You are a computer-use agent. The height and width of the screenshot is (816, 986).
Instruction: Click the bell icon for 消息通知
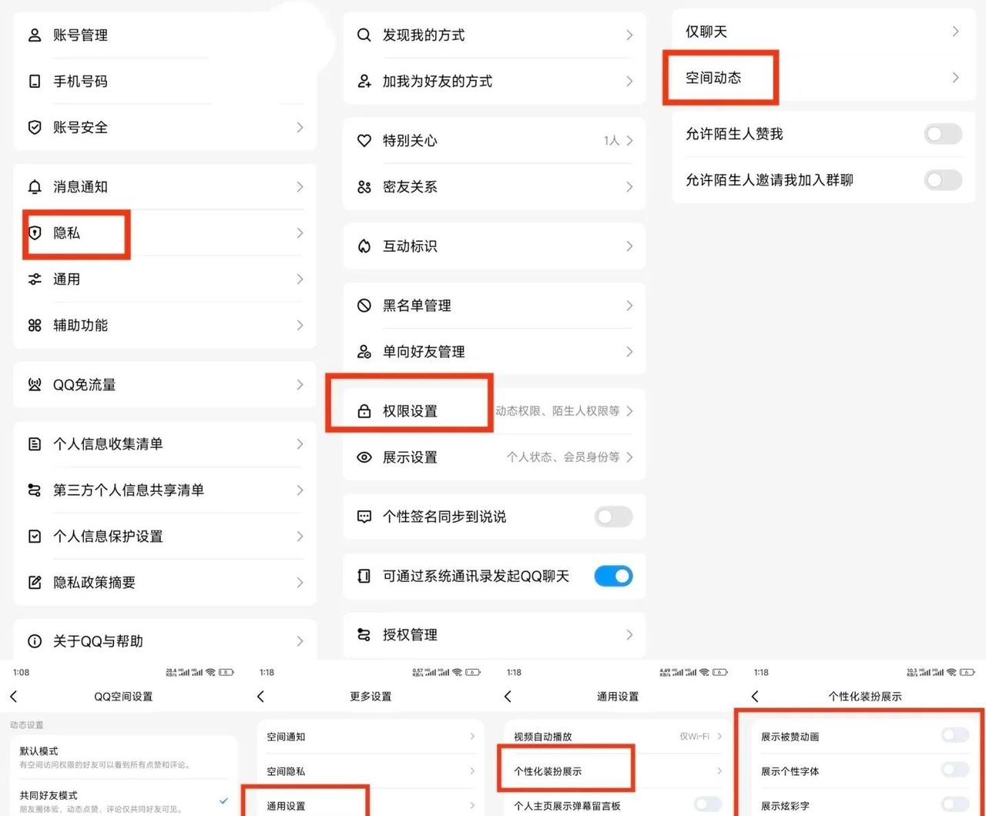[x=34, y=186]
